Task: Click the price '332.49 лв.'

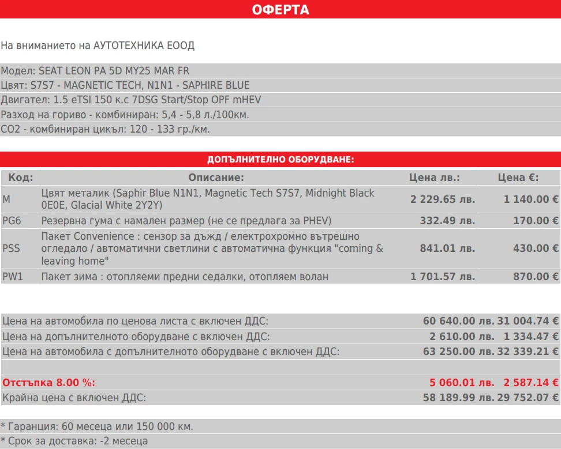Action: [x=447, y=221]
